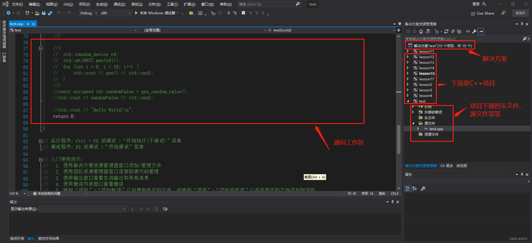The height and width of the screenshot is (243, 532).
Task: Collapse comment block at line 95
Action: (x=41, y=159)
